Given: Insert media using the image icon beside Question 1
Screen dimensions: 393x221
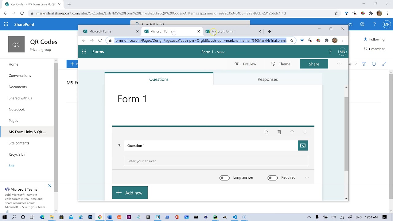Looking at the screenshot, I should (x=303, y=145).
